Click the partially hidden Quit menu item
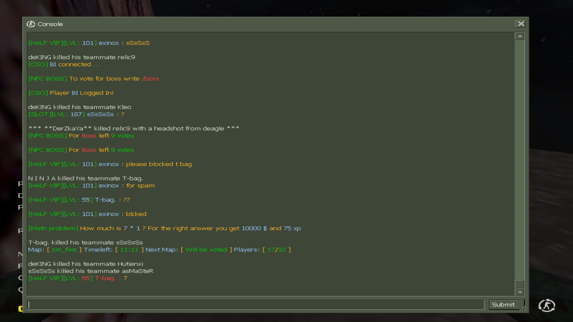 click(20, 289)
